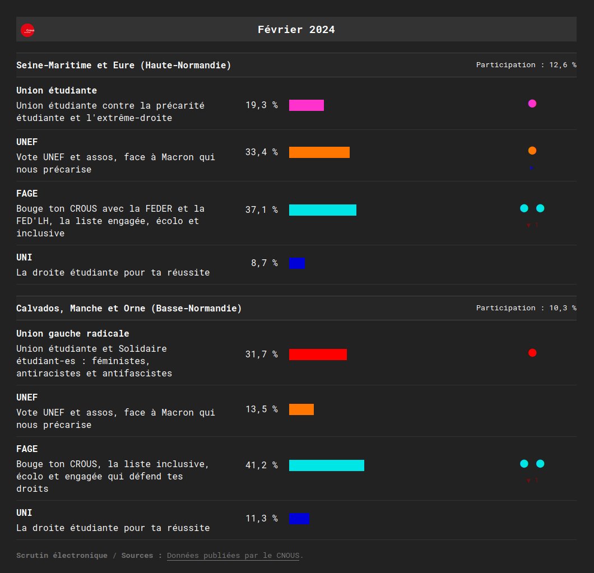Click Haute-Normandie slogan 'La droite étudiante pour ta réussite'
This screenshot has width=594, height=573.
click(113, 273)
